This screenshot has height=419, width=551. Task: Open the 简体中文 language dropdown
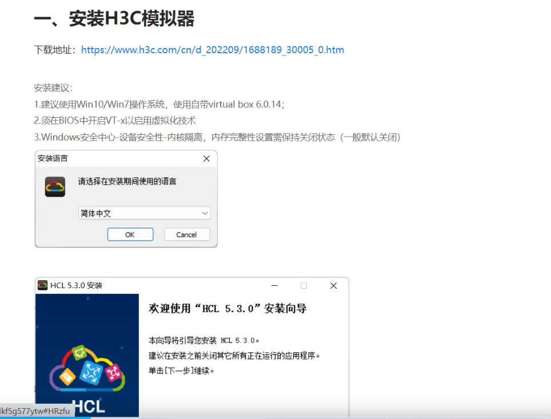point(144,213)
